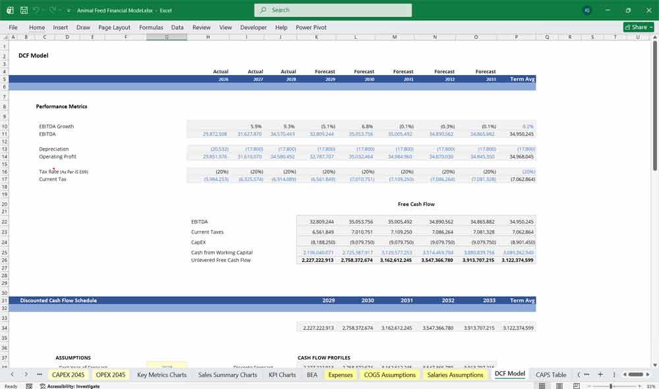Screen dimensions: 659x389
Task: Open the sheet list via the ellipsis dropdown
Action: [40, 374]
